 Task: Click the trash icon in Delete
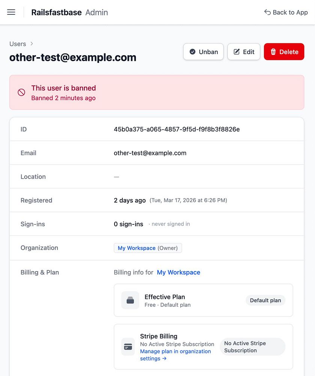pos(273,52)
